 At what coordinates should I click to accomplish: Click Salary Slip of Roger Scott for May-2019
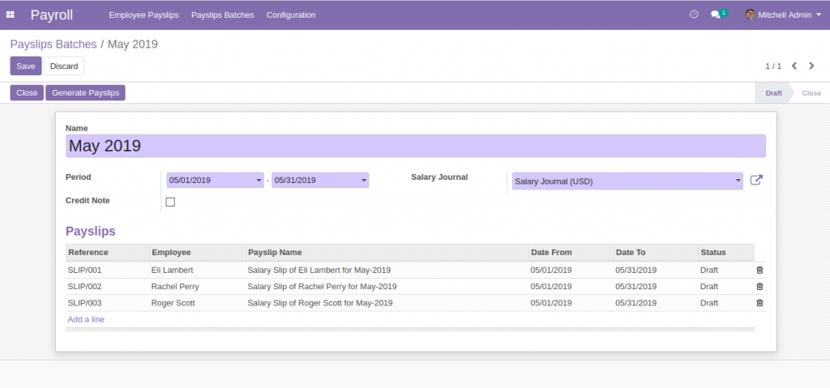point(320,303)
